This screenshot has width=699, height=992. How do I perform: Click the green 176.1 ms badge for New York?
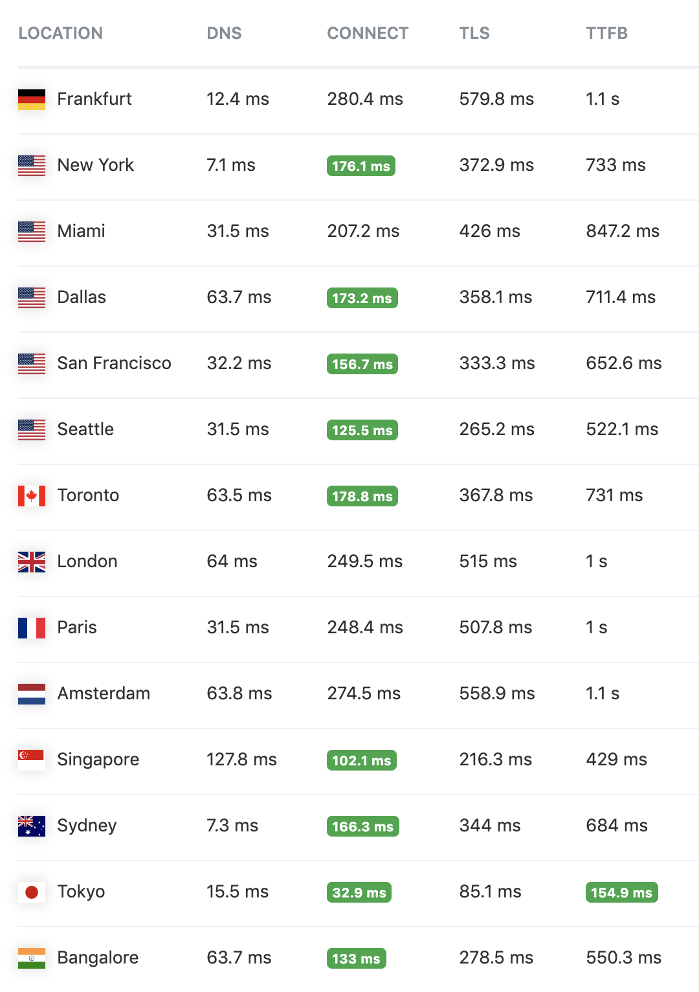(361, 166)
